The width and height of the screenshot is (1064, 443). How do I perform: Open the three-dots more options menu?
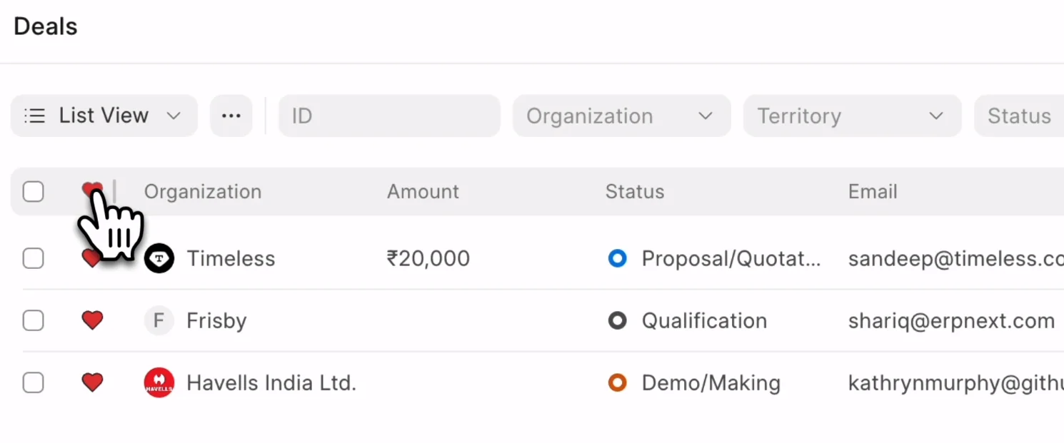point(231,116)
